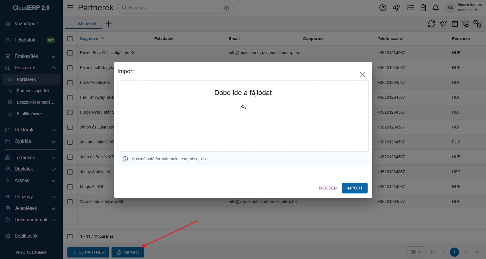The image size is (486, 259).
Task: Click the cloud upload icon in drop zone
Action: click(243, 107)
